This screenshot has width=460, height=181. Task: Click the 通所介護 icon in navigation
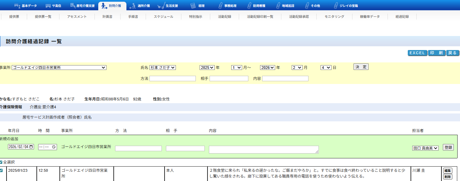point(132,6)
